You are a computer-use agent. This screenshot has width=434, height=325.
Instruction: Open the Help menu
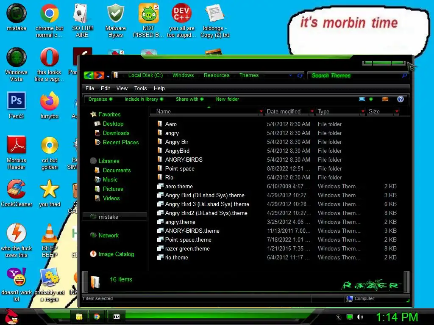(x=159, y=88)
